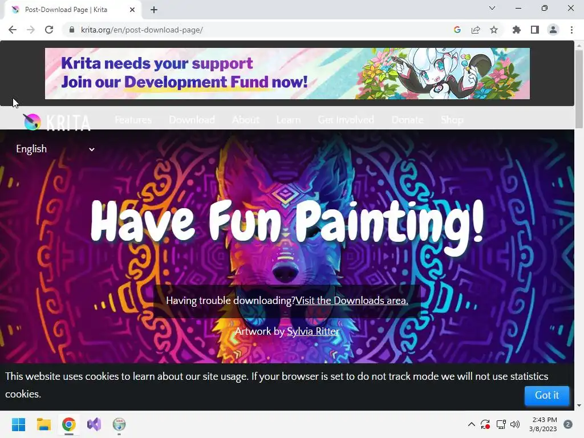Expand the English language dropdown
Image resolution: width=584 pixels, height=438 pixels.
55,149
